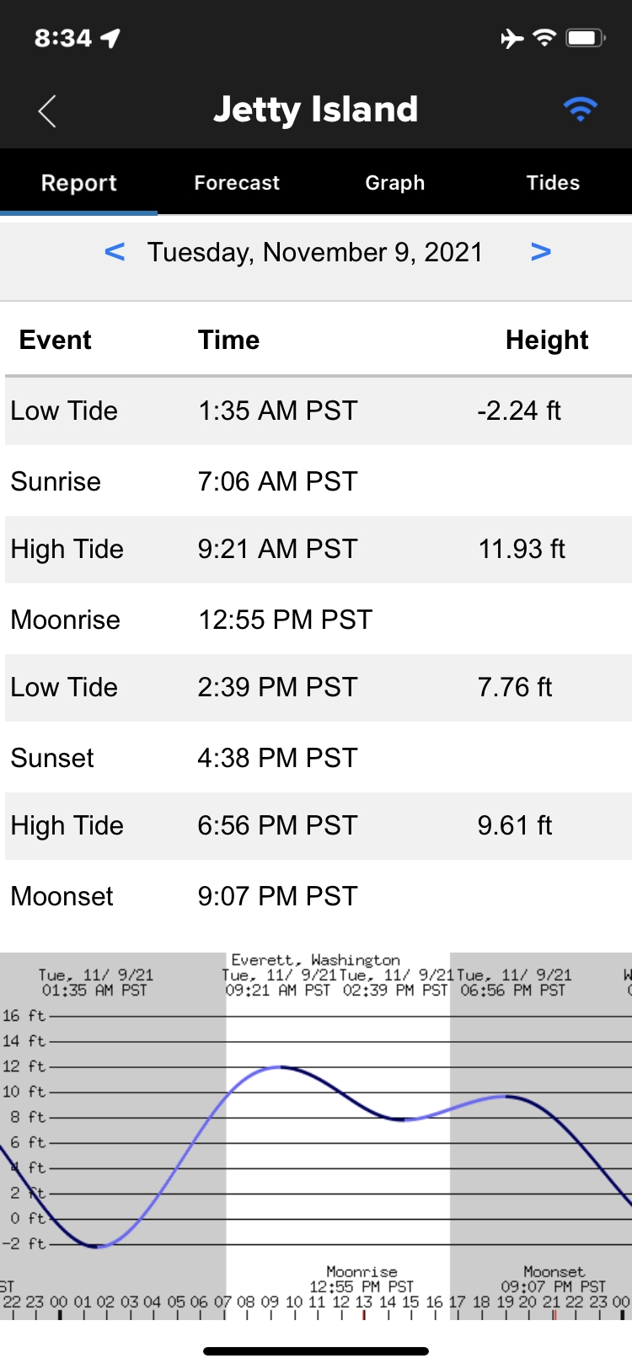
Task: Tap the Everett tide chart image
Action: pyautogui.click(x=316, y=1134)
